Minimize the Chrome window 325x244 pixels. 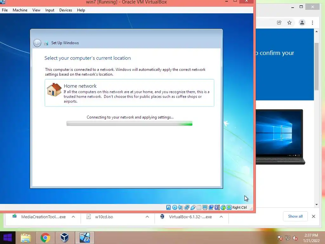click(x=292, y=7)
